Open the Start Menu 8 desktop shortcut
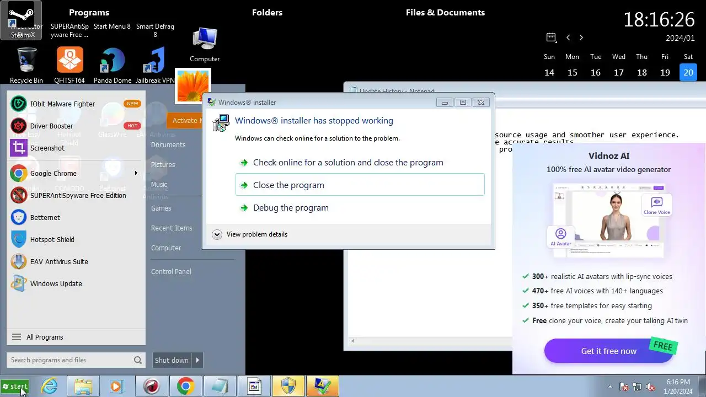Viewport: 706px width, 397px height. [x=113, y=26]
